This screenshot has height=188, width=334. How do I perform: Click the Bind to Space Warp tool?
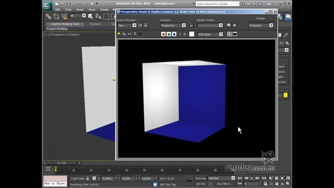64,16
